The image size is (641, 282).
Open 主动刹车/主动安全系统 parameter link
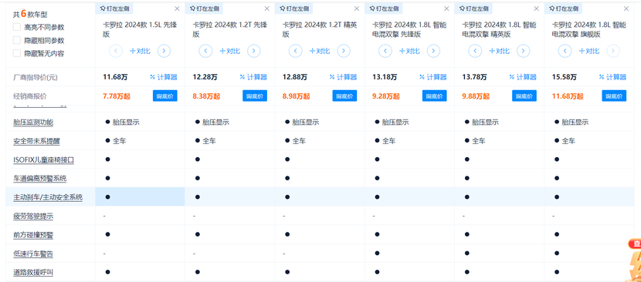48,197
